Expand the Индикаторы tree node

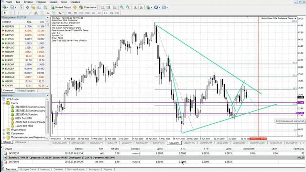pyautogui.click(x=4, y=129)
